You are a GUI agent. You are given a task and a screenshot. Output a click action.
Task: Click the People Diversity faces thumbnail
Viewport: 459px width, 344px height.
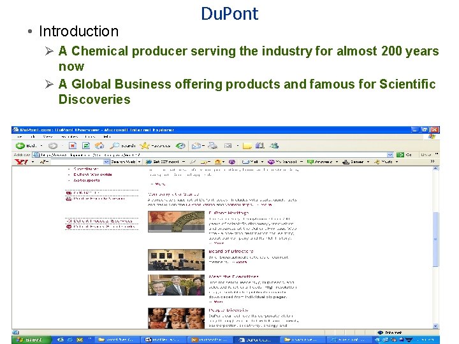coord(176,319)
